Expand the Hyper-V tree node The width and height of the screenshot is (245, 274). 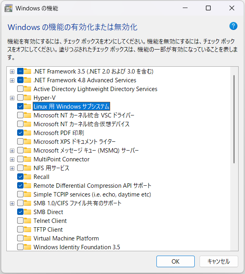12,98
